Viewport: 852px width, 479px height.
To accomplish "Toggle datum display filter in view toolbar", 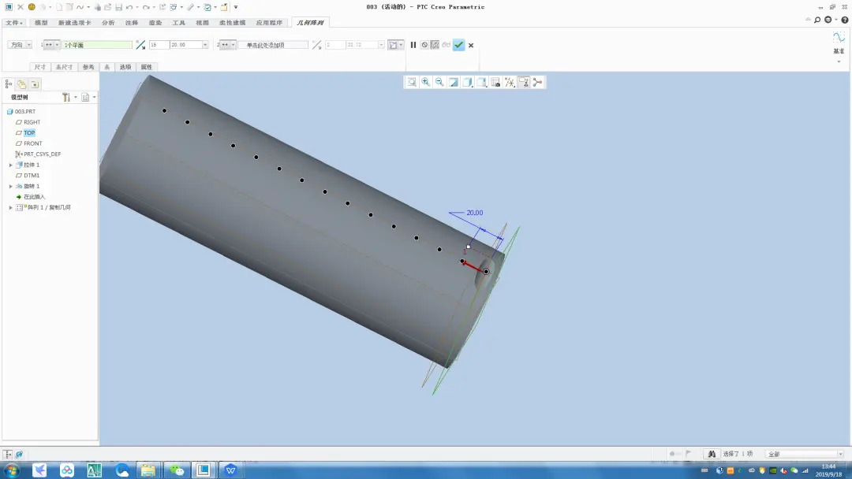I will pos(510,82).
